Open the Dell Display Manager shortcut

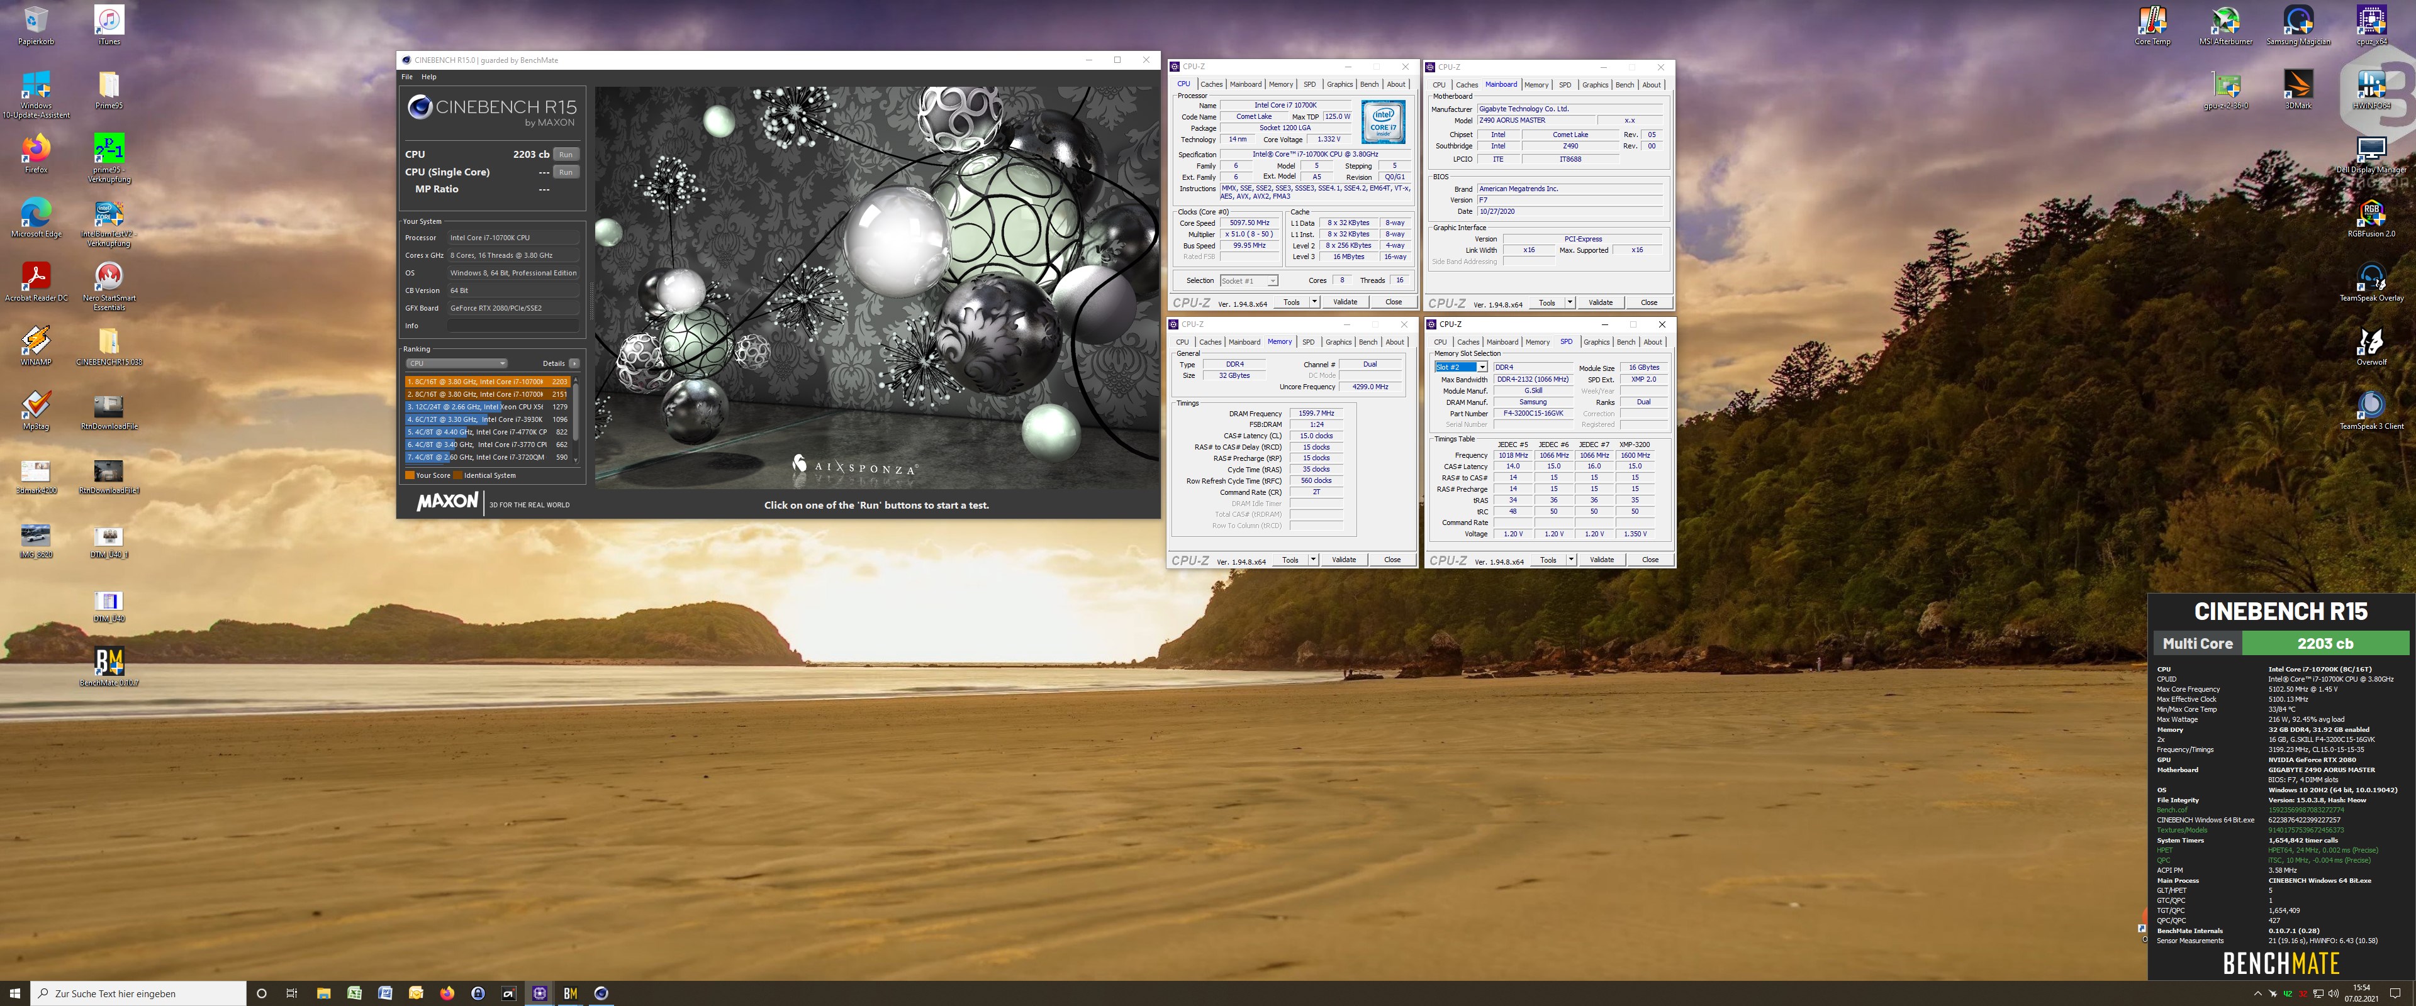[2371, 155]
